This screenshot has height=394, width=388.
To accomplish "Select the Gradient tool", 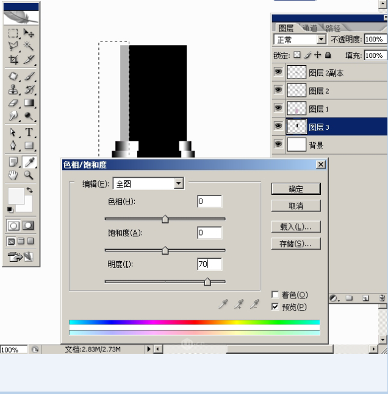I will [29, 103].
